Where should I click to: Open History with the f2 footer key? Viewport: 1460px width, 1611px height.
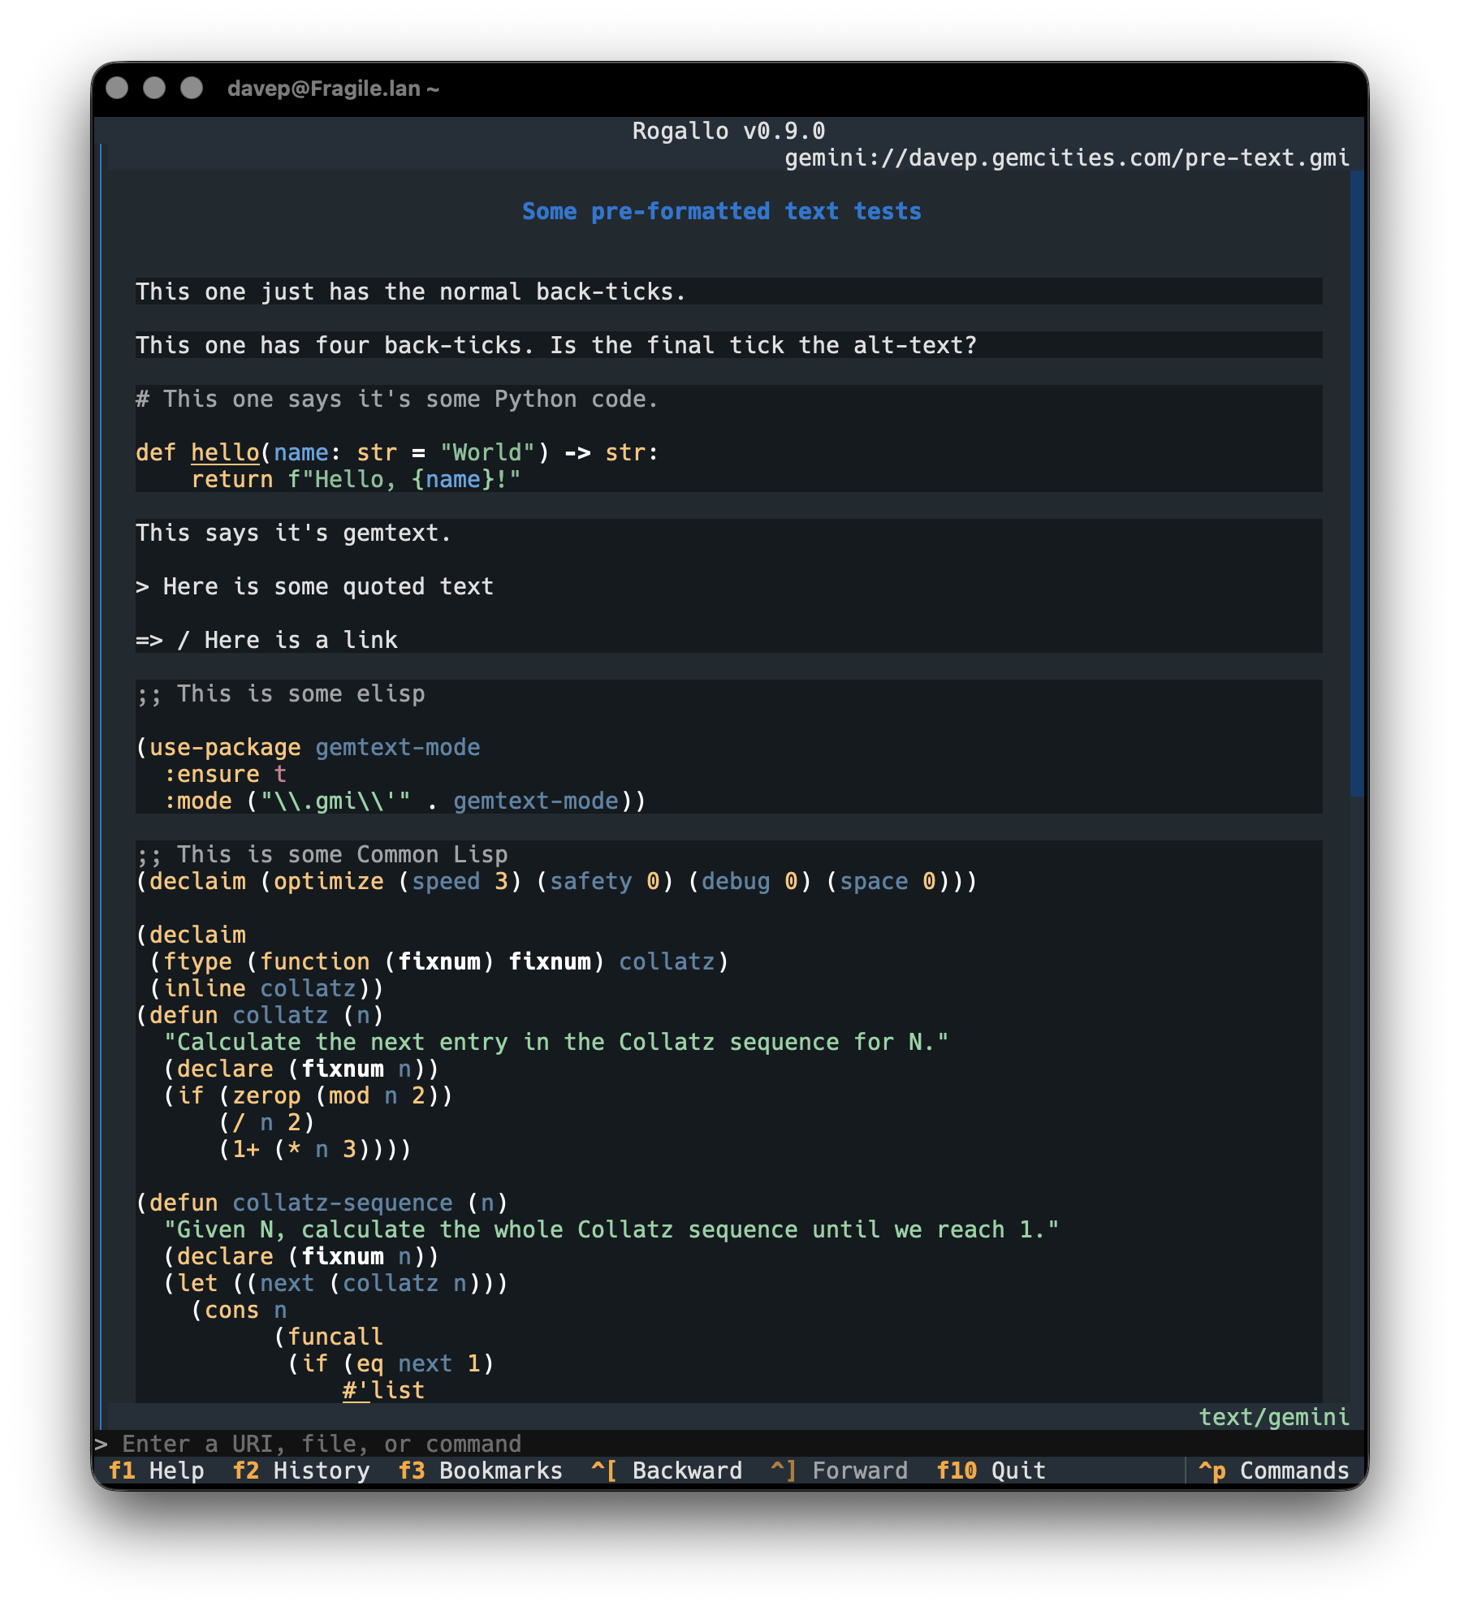click(x=301, y=1471)
